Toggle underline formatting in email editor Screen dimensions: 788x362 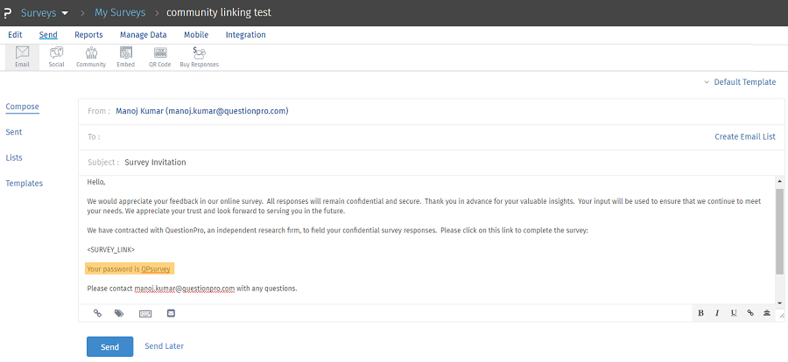pos(734,313)
